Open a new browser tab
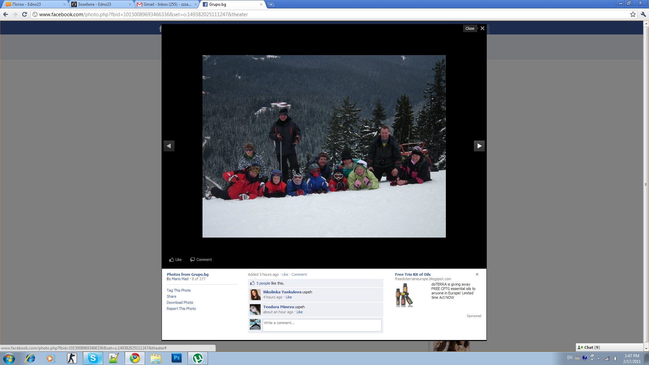Screen dimensions: 649x365 (x=271, y=4)
